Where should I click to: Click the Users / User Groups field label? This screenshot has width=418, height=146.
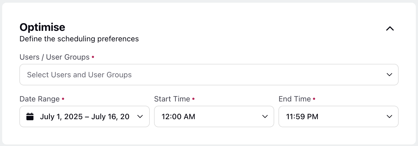pos(54,57)
